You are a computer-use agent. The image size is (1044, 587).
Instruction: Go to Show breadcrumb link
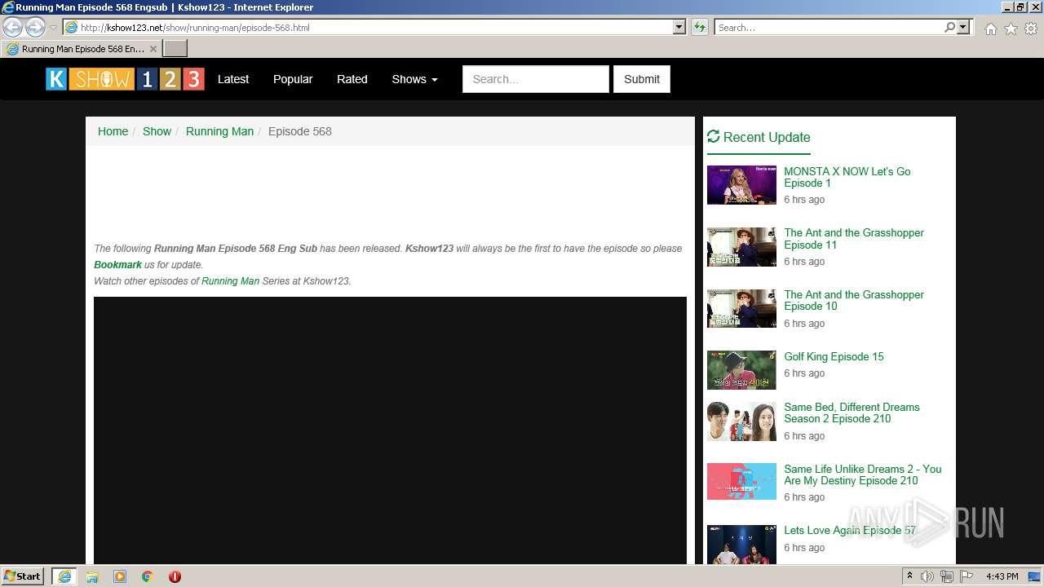(157, 131)
